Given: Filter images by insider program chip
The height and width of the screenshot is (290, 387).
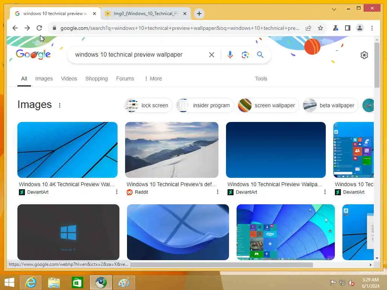Looking at the screenshot, I should click(204, 105).
